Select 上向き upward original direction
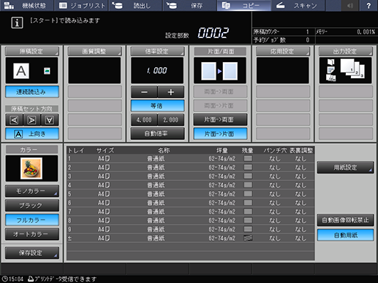This screenshot has height=283, width=378. (x=32, y=133)
